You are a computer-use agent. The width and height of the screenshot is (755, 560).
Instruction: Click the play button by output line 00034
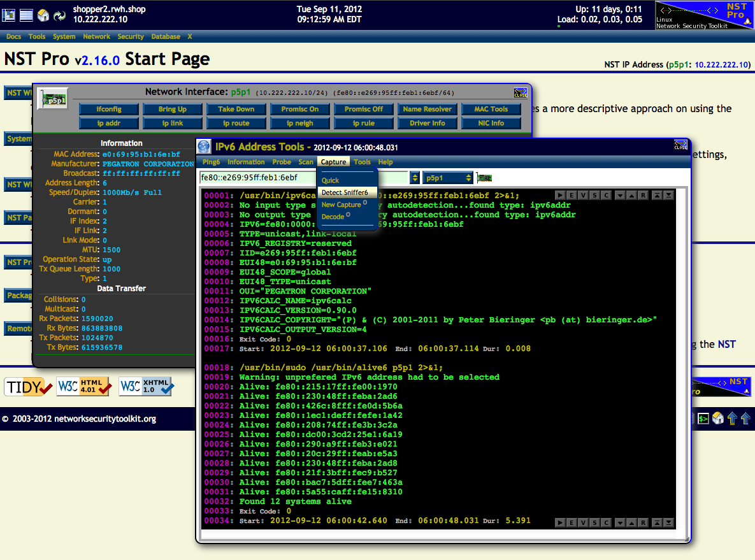click(x=560, y=522)
